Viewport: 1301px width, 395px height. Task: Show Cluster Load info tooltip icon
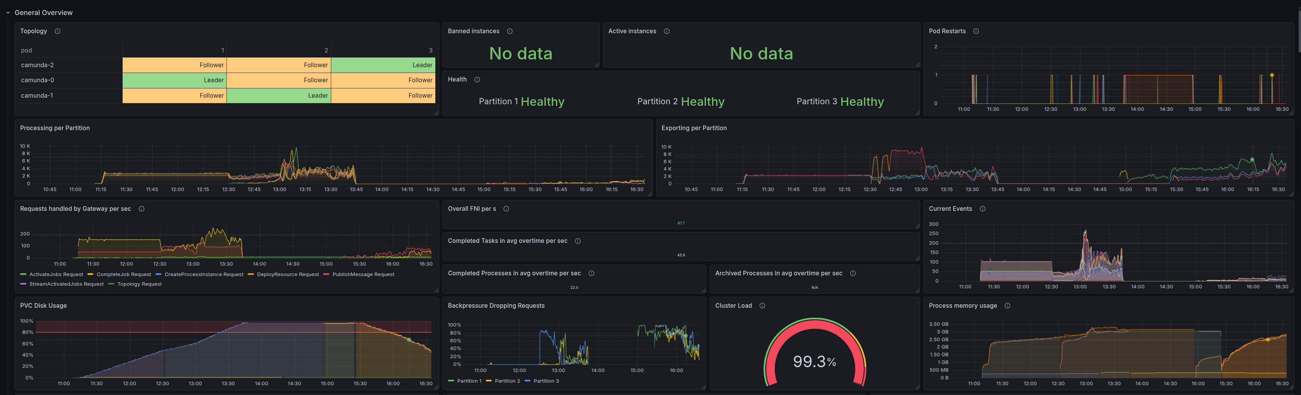(762, 306)
